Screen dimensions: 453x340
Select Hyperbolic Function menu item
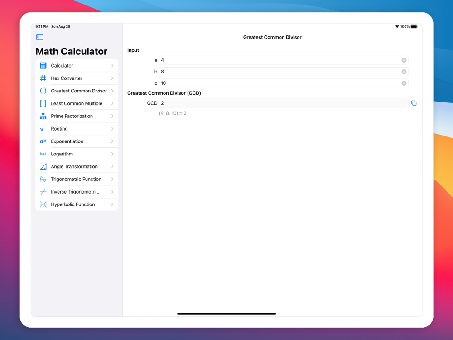77,204
